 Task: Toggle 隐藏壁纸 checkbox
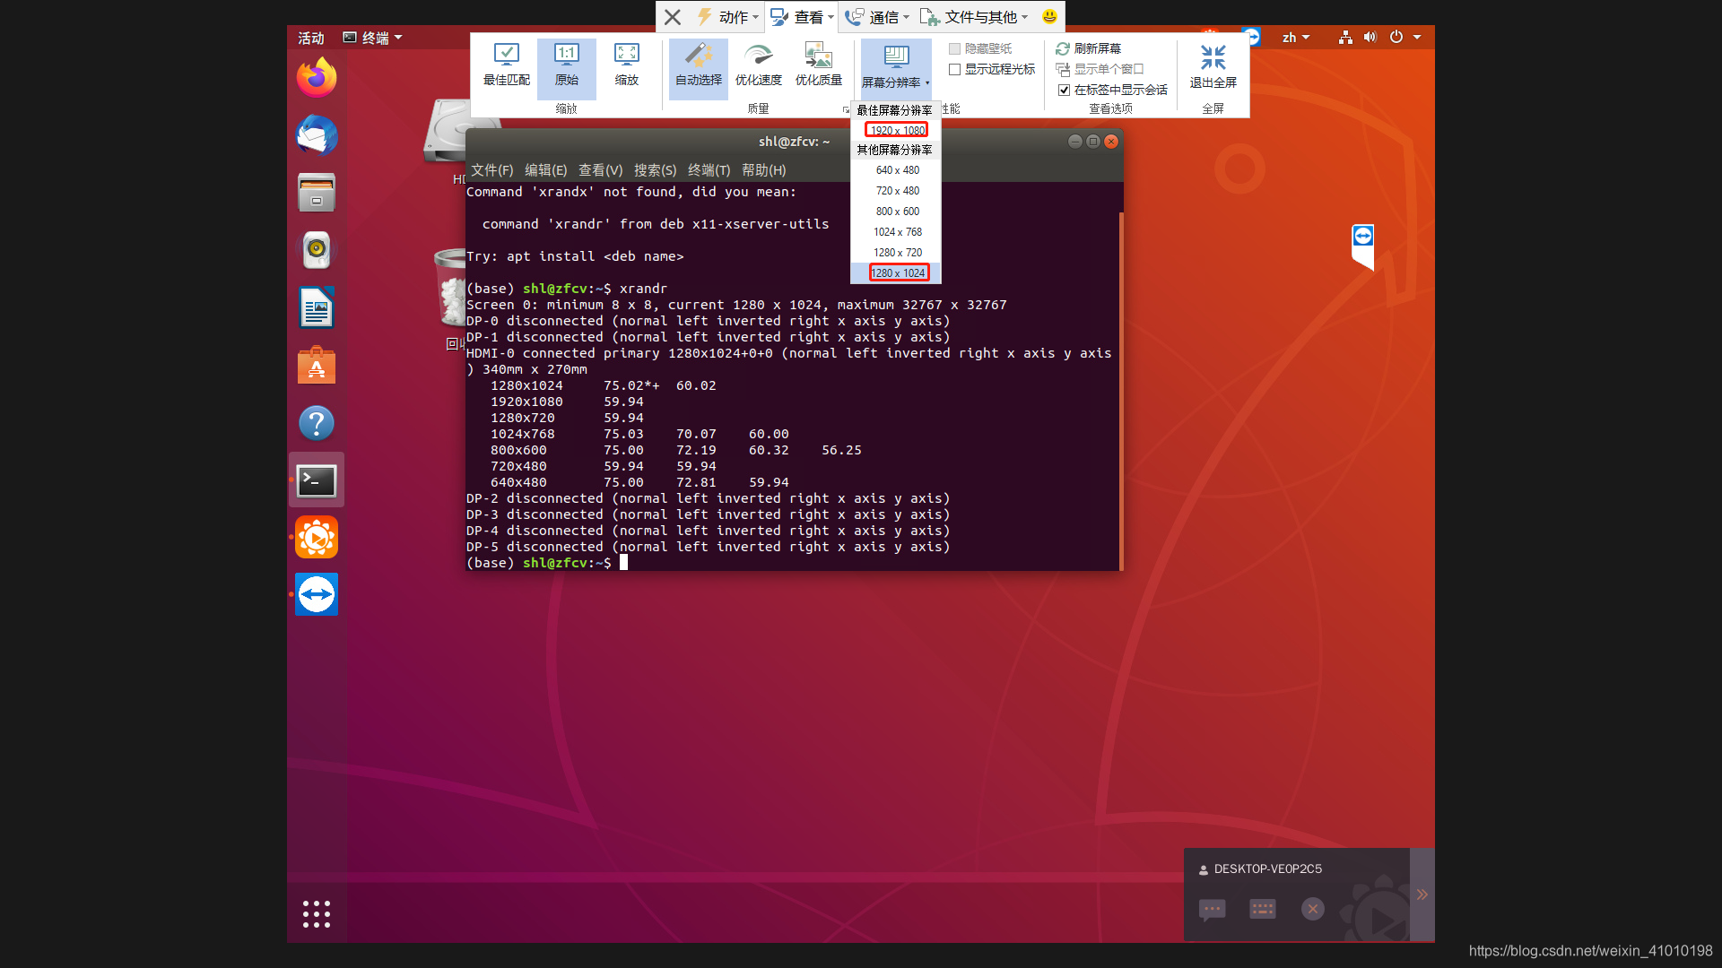(x=954, y=48)
